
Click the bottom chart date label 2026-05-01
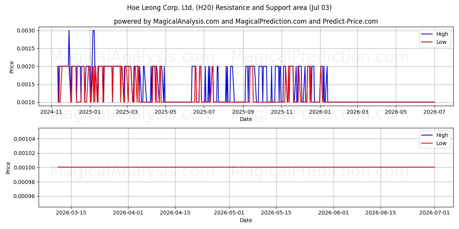(x=229, y=213)
